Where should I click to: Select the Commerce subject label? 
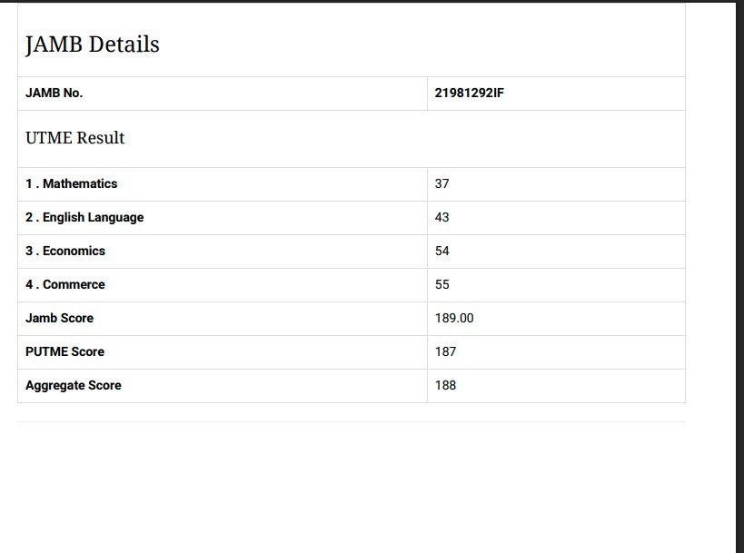pyautogui.click(x=65, y=284)
